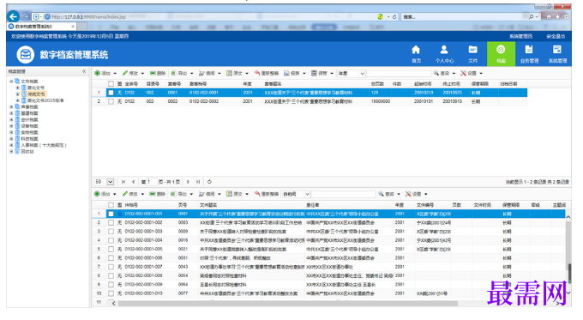Viewport: 583px width, 320px height.
Task: Click 保管 in the volume list toolbar
Action: pos(320,73)
